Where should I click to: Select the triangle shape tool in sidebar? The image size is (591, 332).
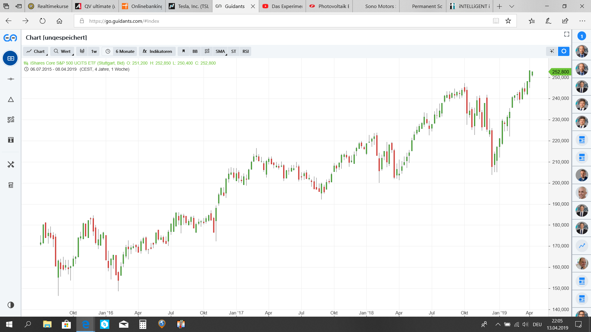(x=11, y=100)
